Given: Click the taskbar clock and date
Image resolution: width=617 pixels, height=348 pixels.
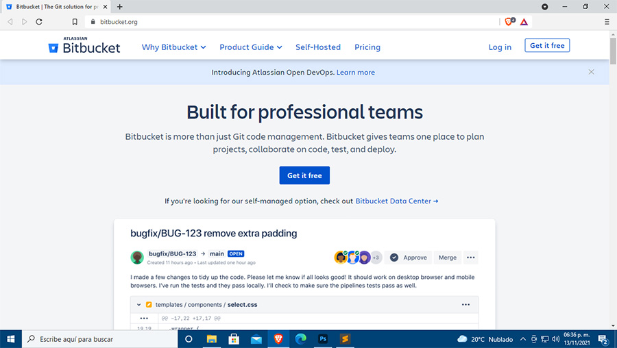Looking at the screenshot, I should [577, 339].
